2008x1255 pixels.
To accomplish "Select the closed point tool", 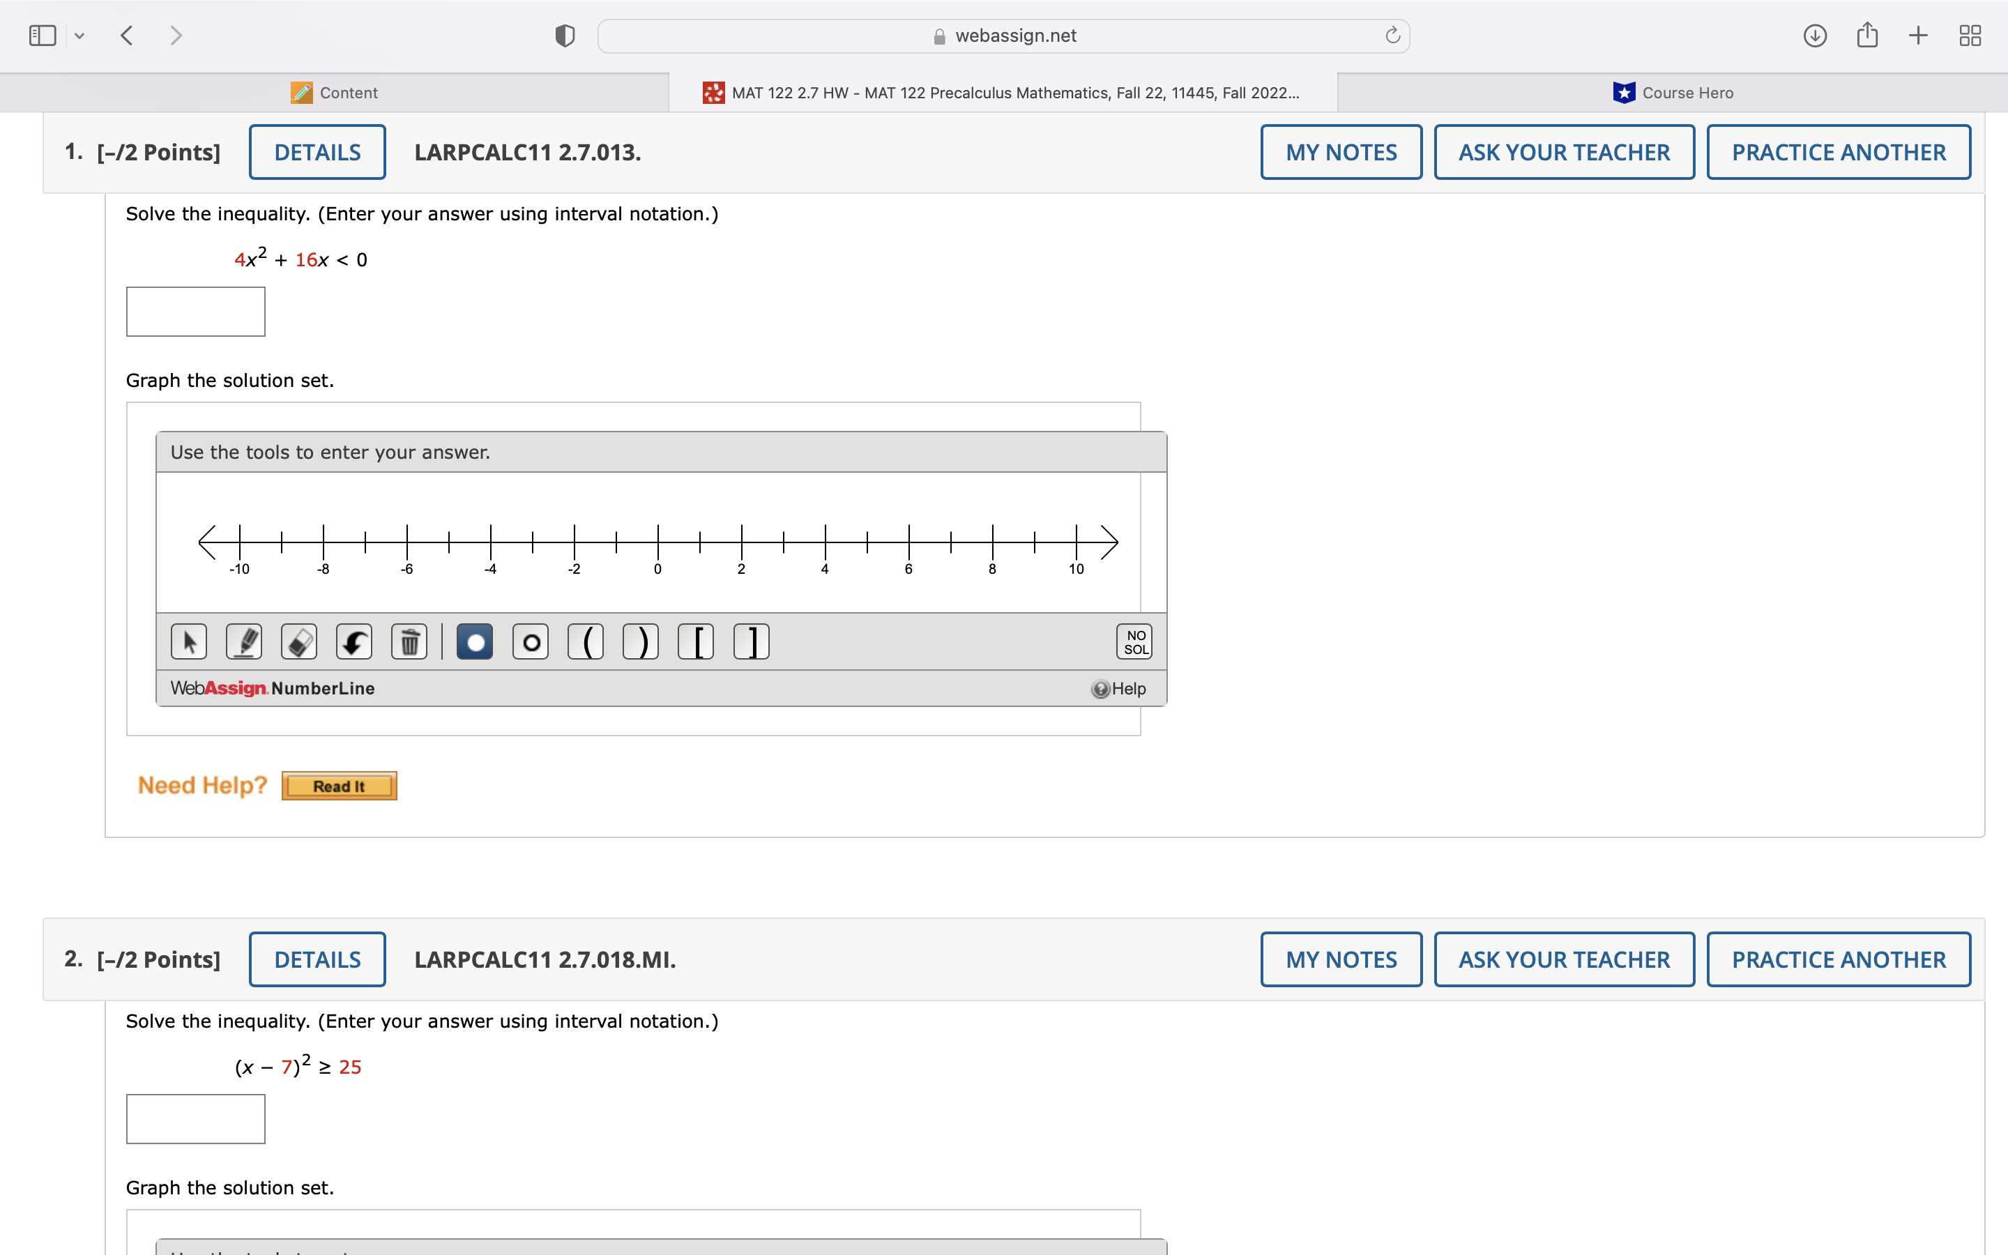I will 475,641.
